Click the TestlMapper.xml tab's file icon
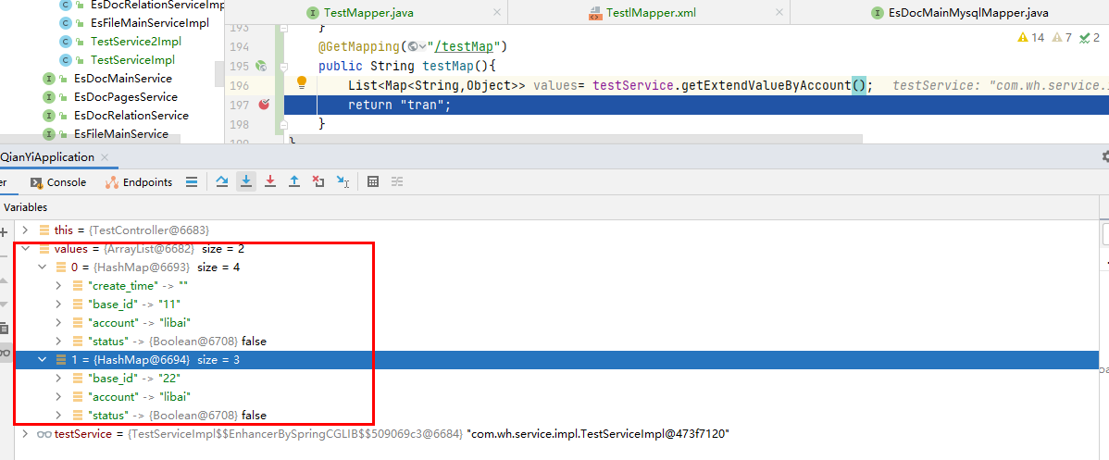Image resolution: width=1109 pixels, height=460 pixels. [x=595, y=13]
